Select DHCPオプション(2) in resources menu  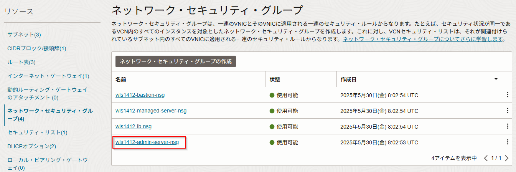[32, 146]
